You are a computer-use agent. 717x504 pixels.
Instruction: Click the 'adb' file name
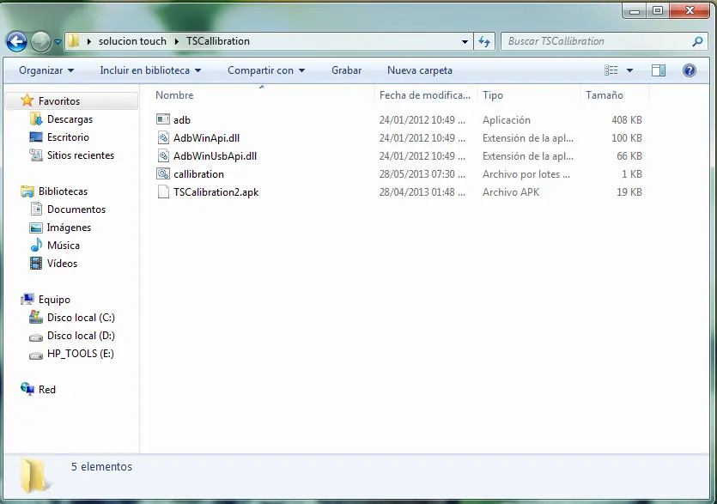pos(182,120)
